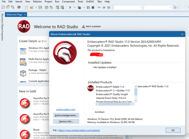Click OK in the About dialog
The height and width of the screenshot is (139, 189).
pyautogui.click(x=173, y=130)
